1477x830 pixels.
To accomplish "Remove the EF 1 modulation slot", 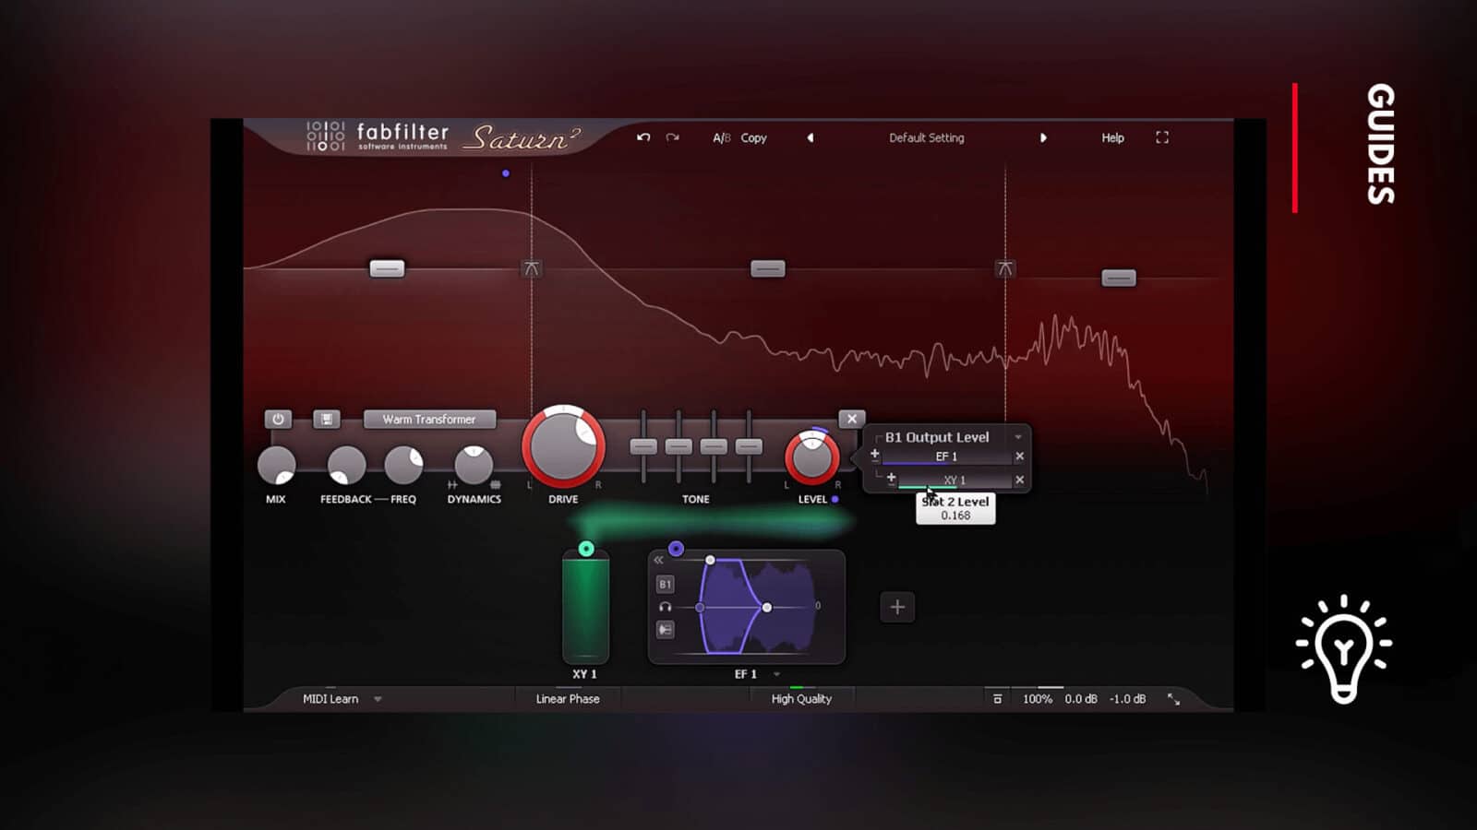I will [1019, 456].
